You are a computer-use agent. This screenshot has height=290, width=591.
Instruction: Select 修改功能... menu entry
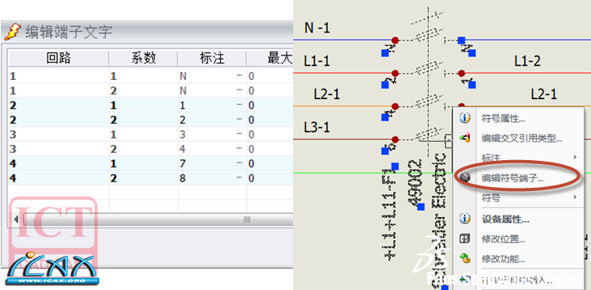[x=503, y=259]
